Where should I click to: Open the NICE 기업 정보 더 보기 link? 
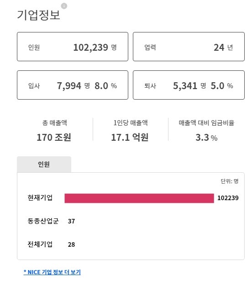pos(52,272)
